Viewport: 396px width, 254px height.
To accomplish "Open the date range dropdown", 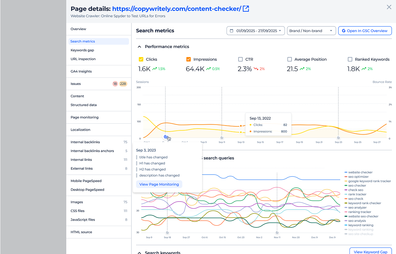I will tap(256, 31).
